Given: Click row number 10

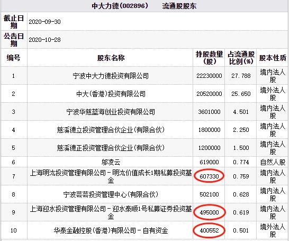Looking at the screenshot, I should pos(14,230).
